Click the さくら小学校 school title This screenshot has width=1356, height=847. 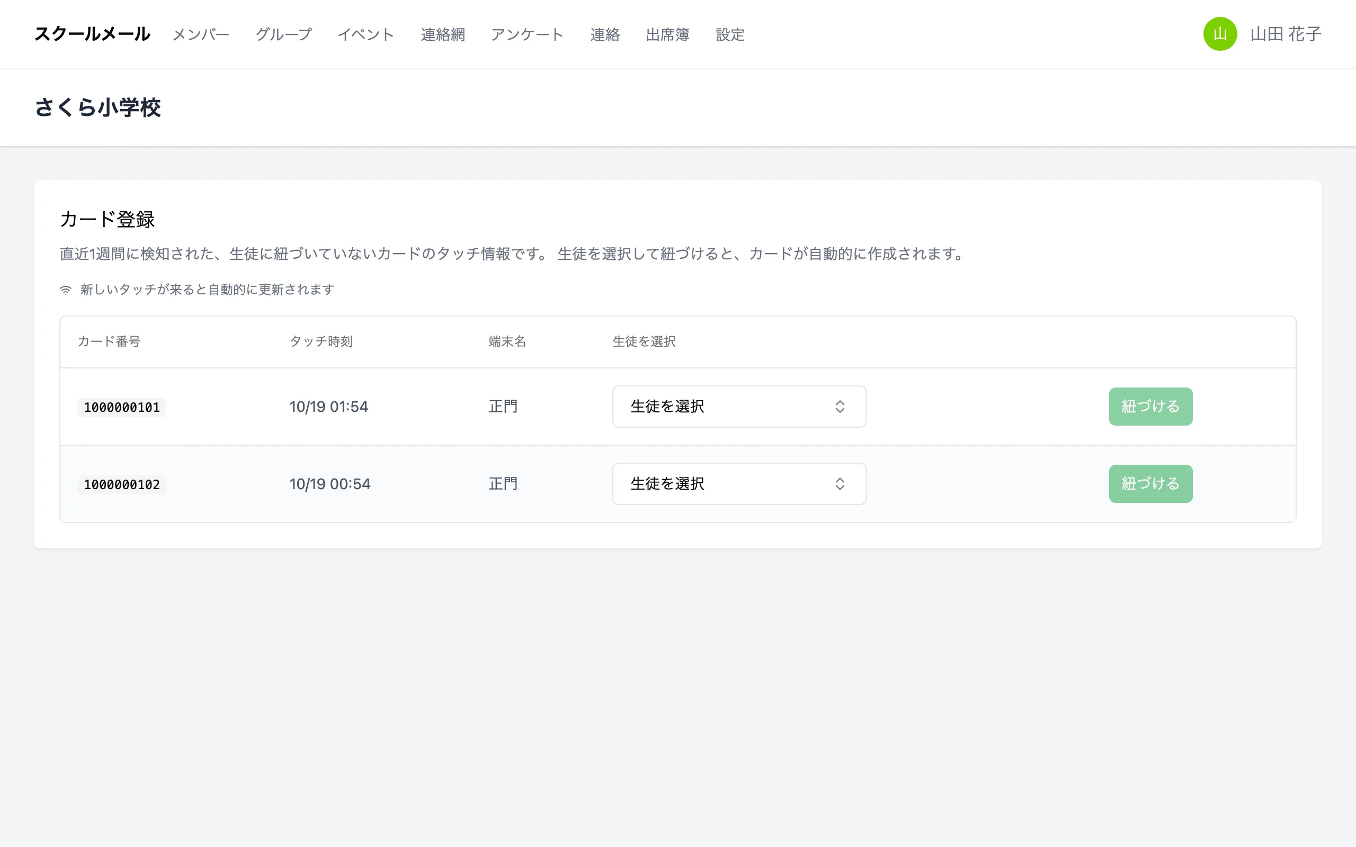[x=97, y=107]
